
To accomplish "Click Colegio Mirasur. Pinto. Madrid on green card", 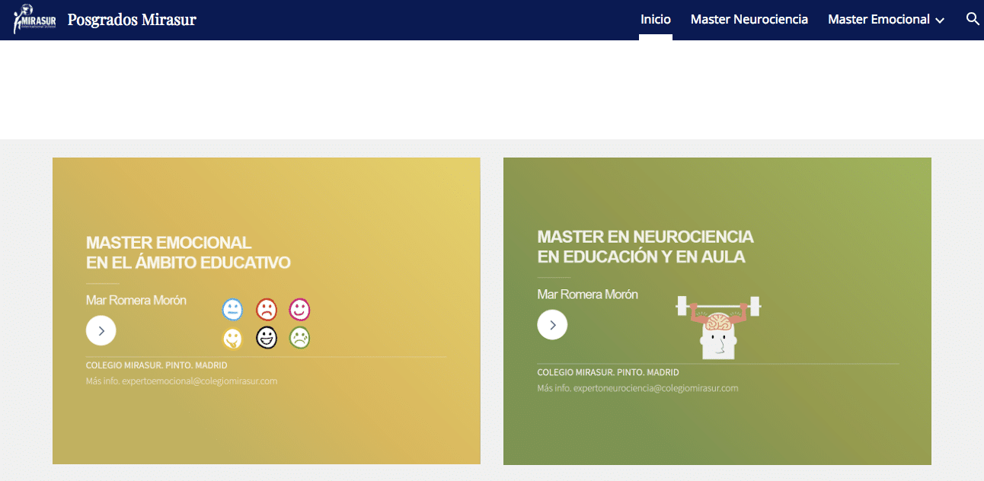I will (x=608, y=373).
